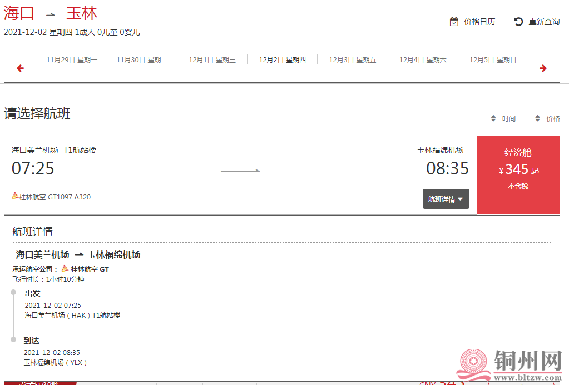The height and width of the screenshot is (385, 569).
Task: Click the re-search refresh icon
Action: [x=518, y=22]
